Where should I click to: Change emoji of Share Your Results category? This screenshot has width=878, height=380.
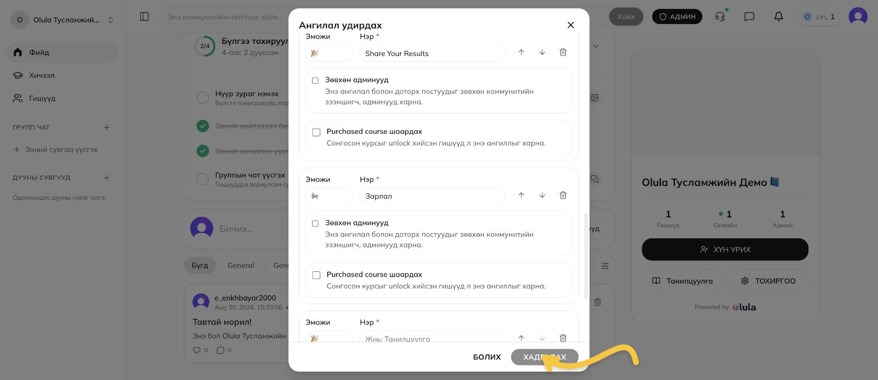pyautogui.click(x=329, y=53)
